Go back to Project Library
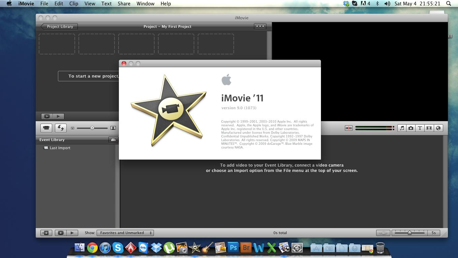Viewport: 458px width, 258px height. 59,27
